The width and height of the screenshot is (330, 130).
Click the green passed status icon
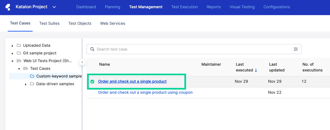92,82
